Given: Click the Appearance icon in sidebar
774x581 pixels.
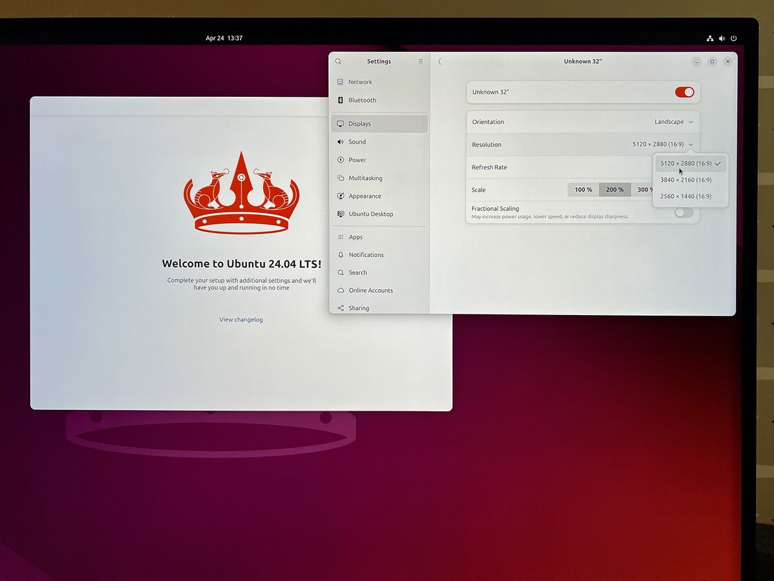Looking at the screenshot, I should pyautogui.click(x=341, y=196).
